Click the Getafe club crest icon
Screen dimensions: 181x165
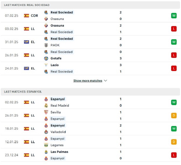coord(46,58)
